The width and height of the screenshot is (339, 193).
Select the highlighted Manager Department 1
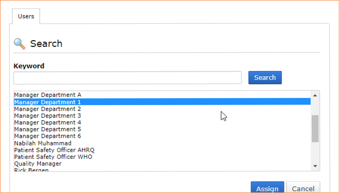[162, 102]
